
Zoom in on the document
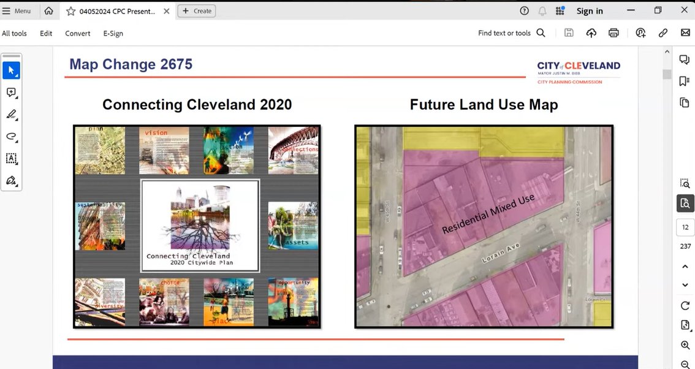tap(685, 345)
